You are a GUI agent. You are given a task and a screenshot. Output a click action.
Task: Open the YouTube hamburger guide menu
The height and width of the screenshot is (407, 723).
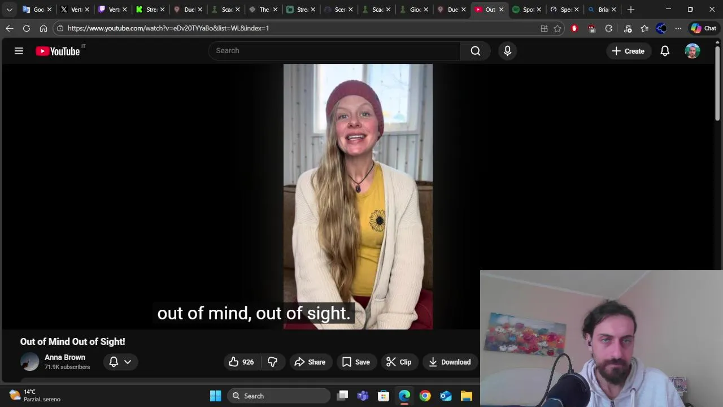(19, 51)
